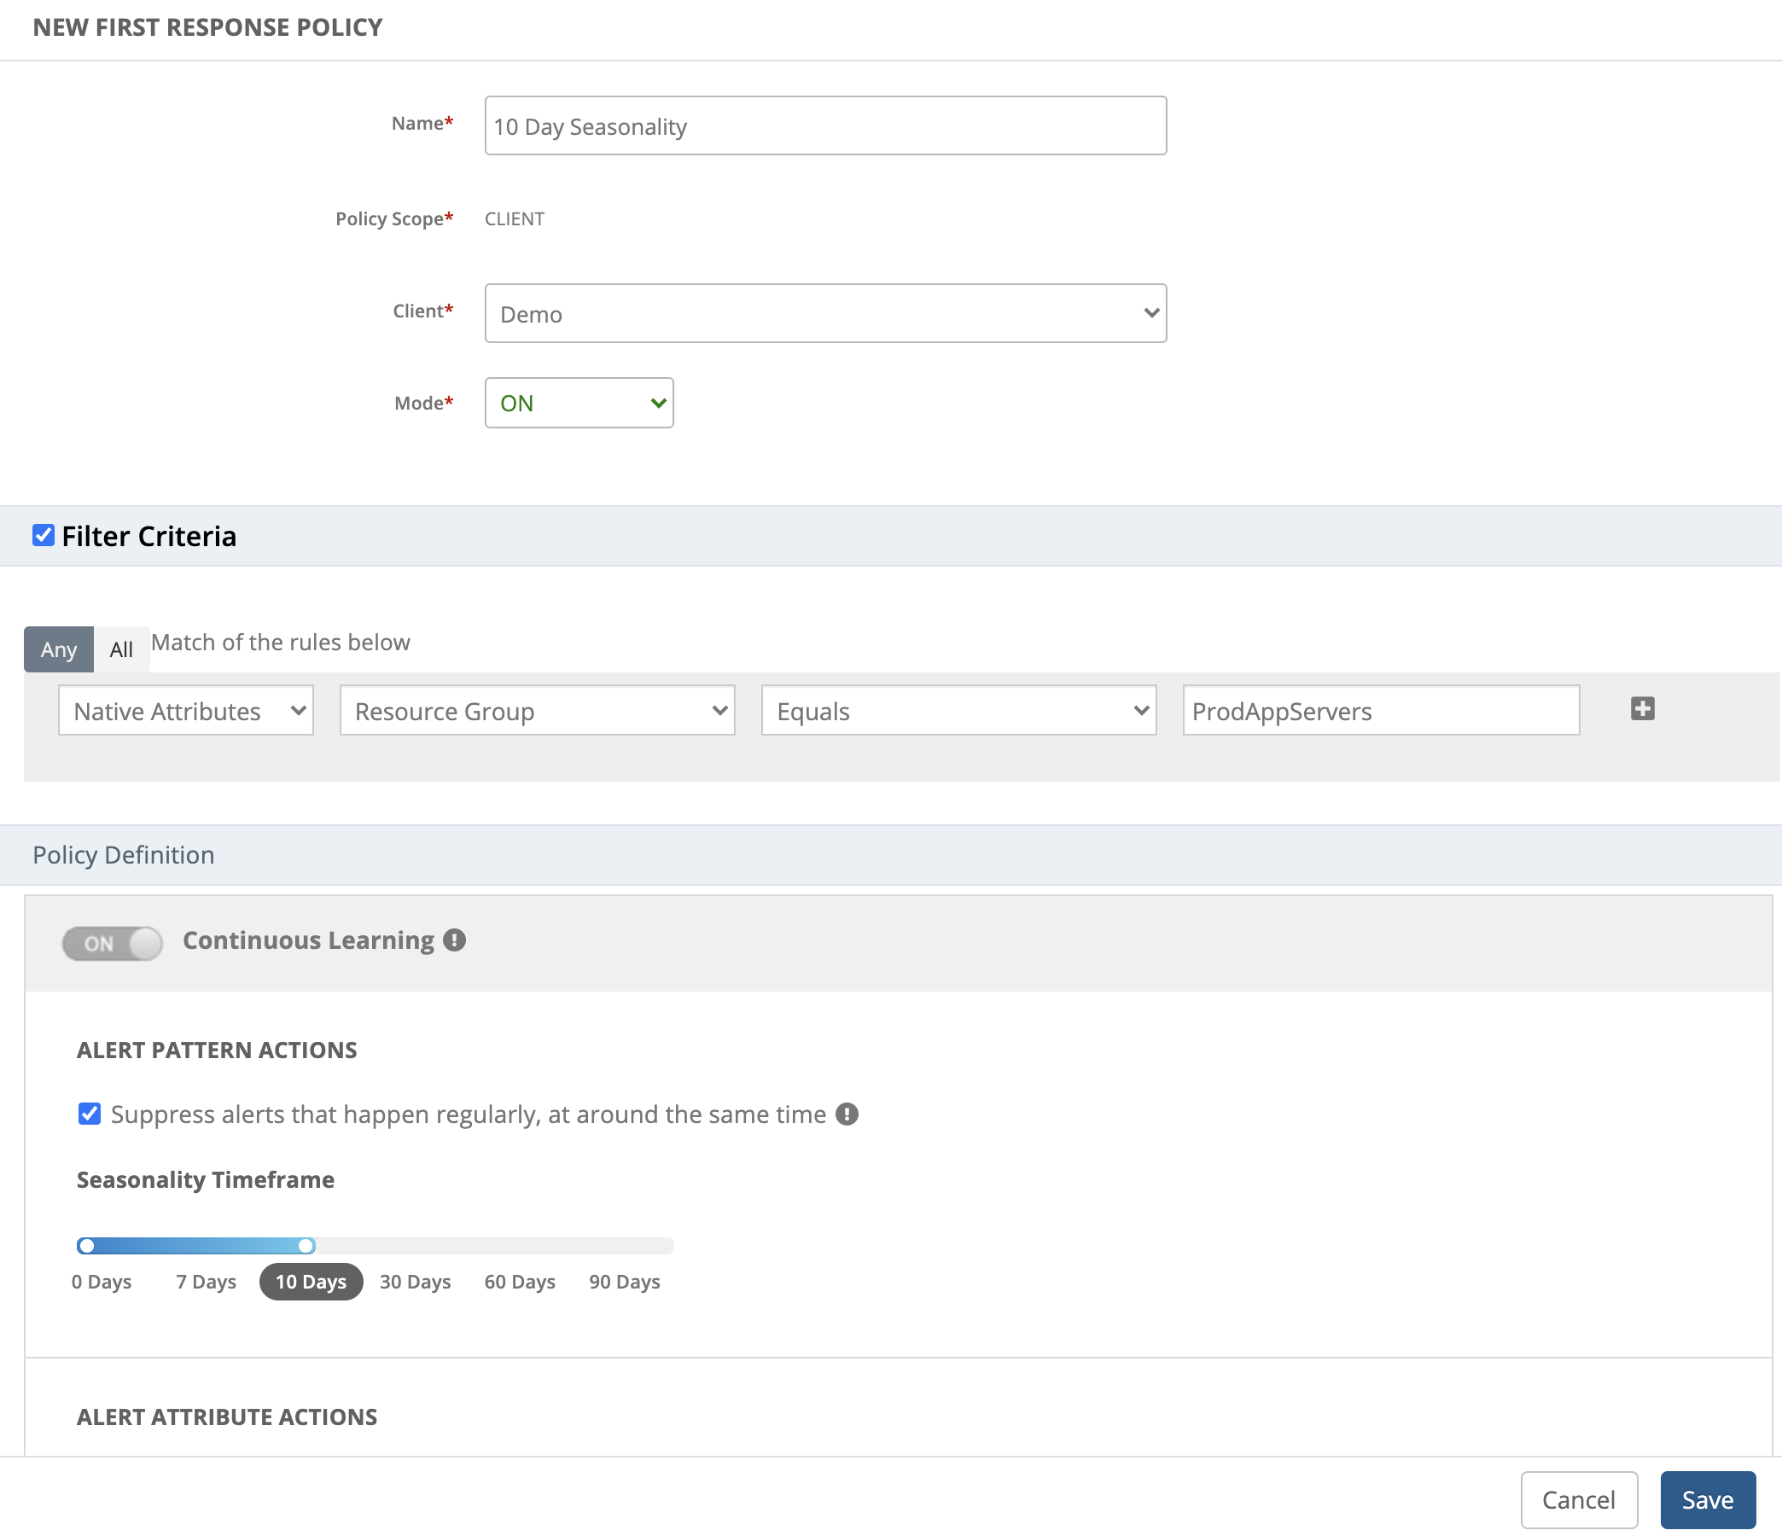Open the Client dropdown menu

(x=824, y=312)
